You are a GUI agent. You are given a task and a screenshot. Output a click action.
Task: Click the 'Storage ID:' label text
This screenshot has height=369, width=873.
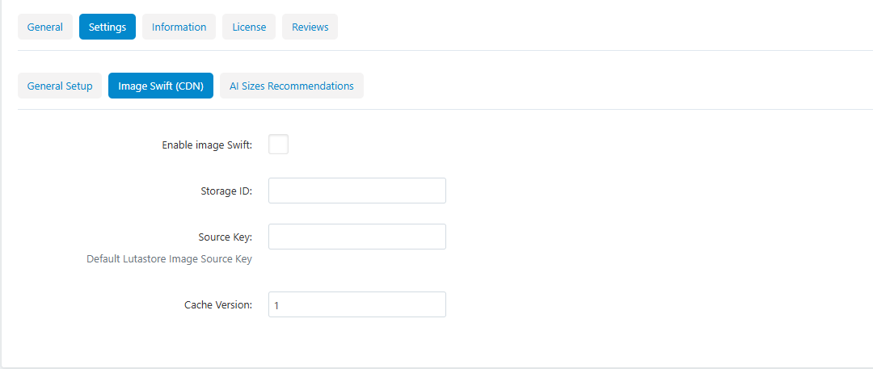coord(226,191)
